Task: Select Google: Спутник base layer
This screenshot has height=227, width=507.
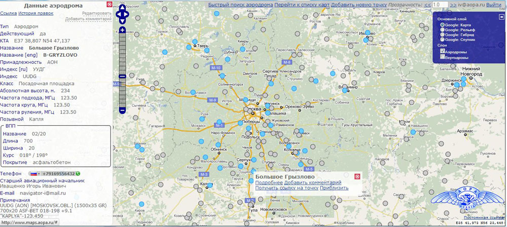Action: pyautogui.click(x=443, y=39)
